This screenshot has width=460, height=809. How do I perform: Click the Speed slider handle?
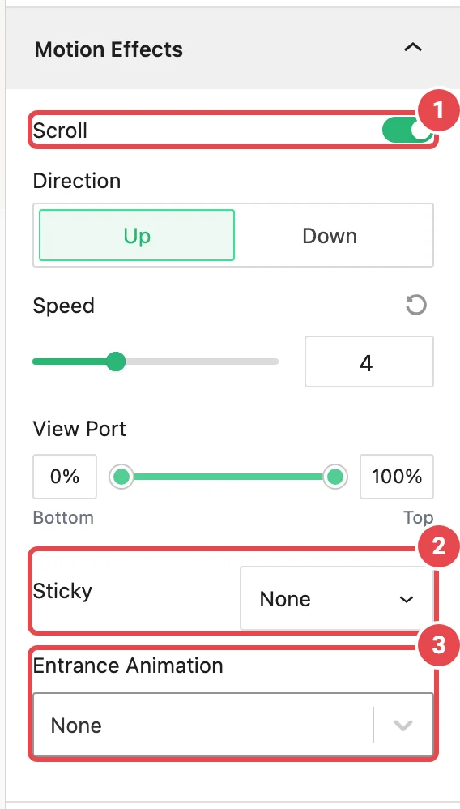116,362
